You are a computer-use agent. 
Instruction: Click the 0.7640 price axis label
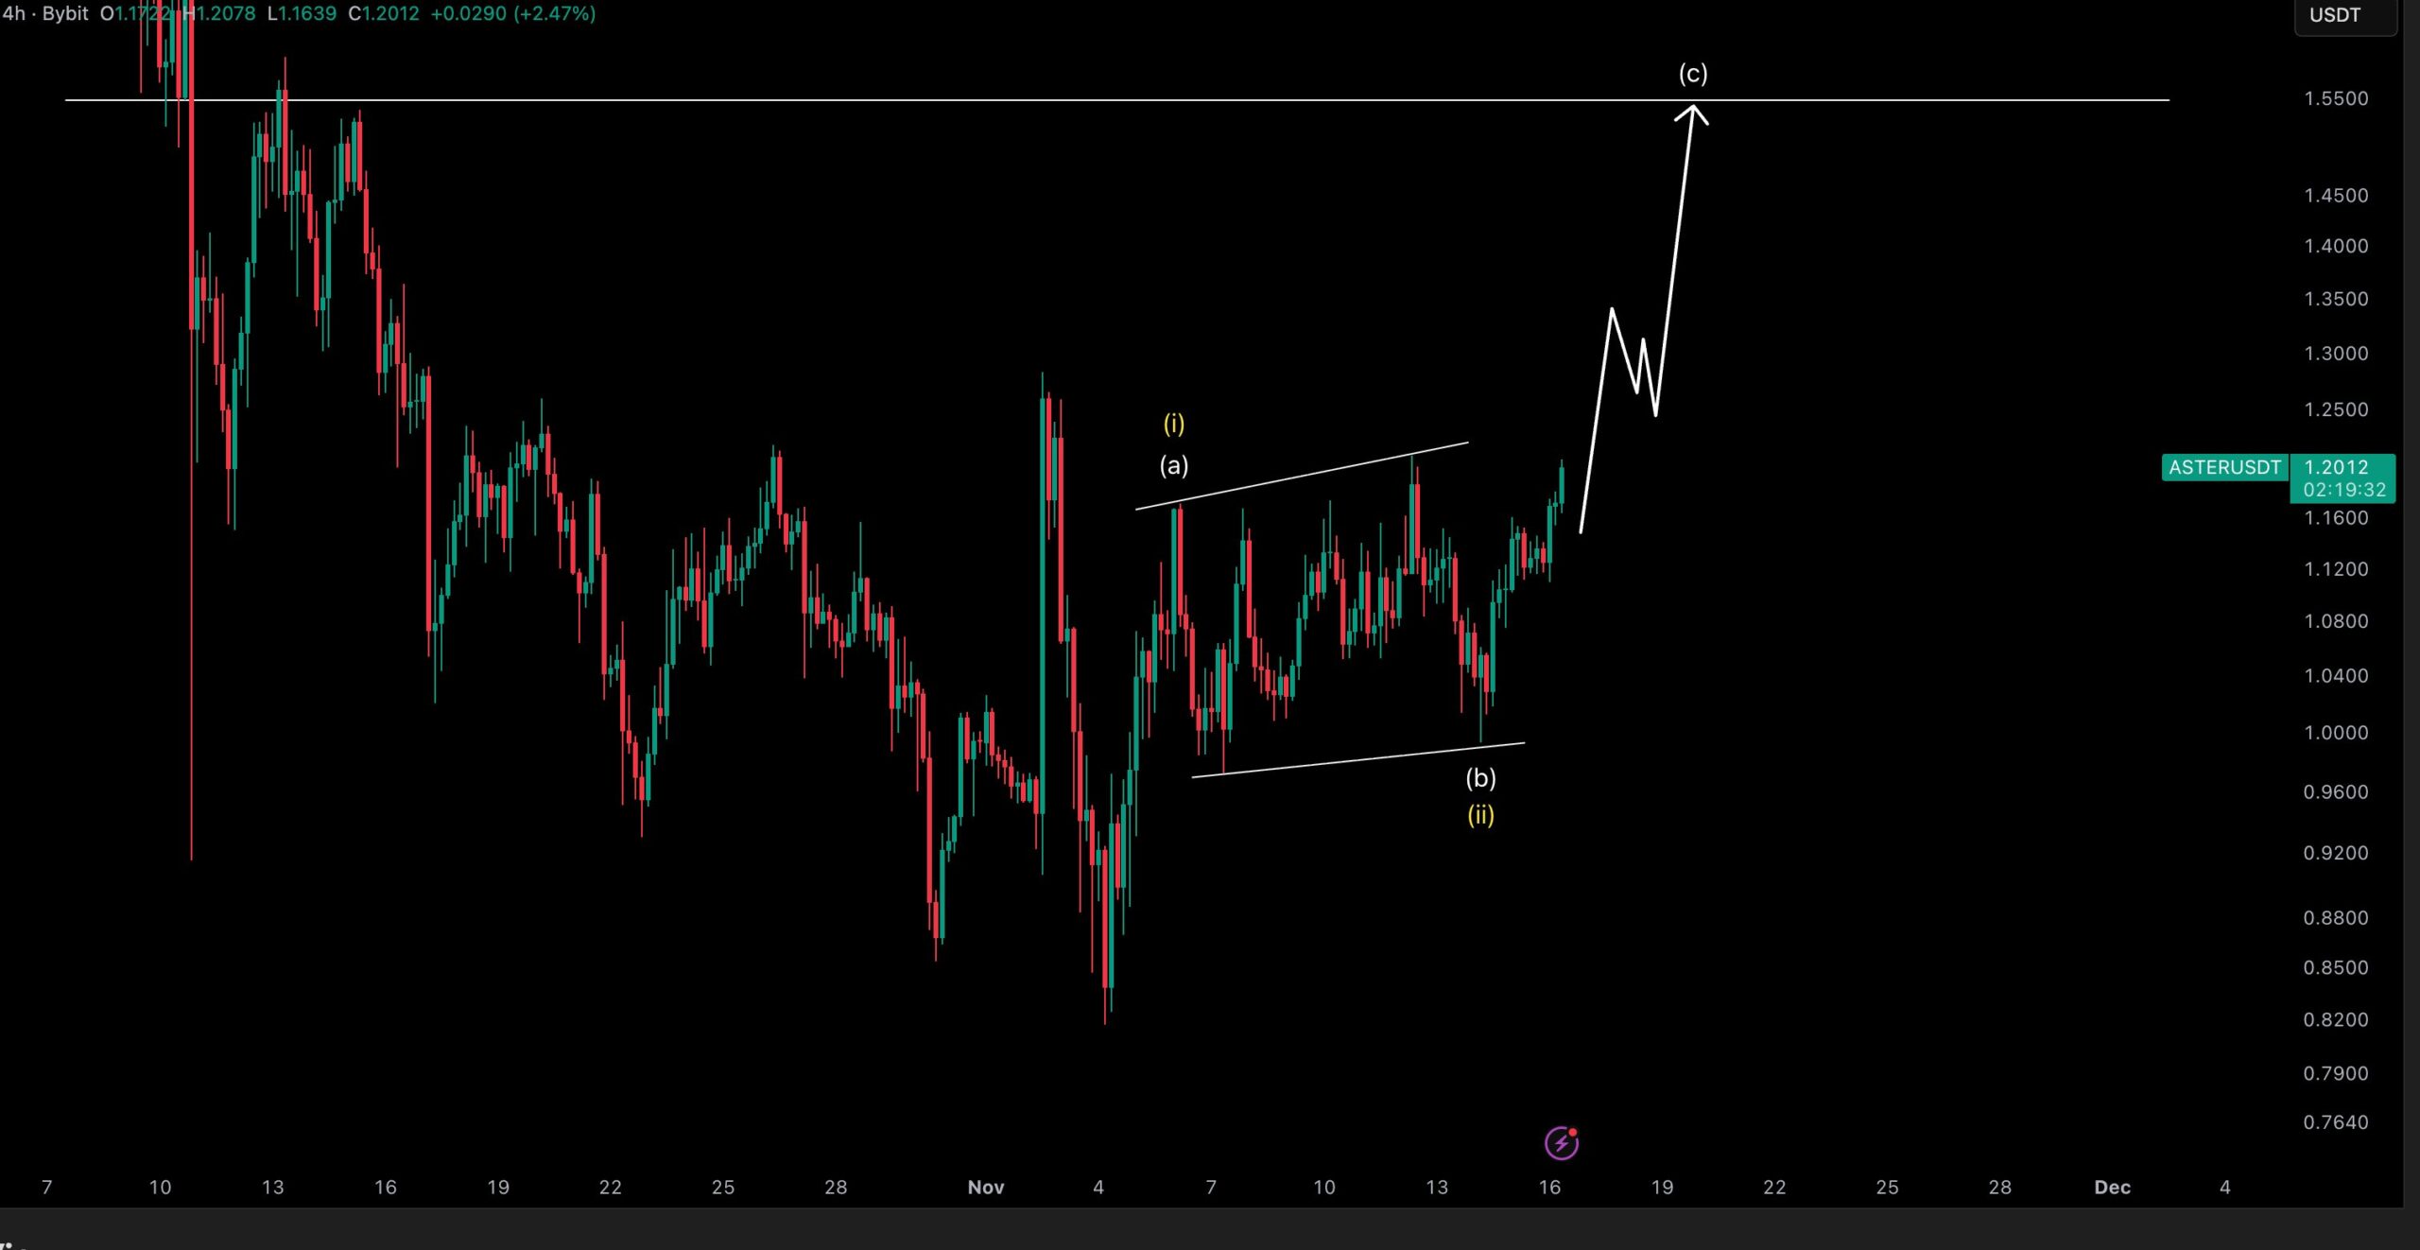tap(2335, 1121)
